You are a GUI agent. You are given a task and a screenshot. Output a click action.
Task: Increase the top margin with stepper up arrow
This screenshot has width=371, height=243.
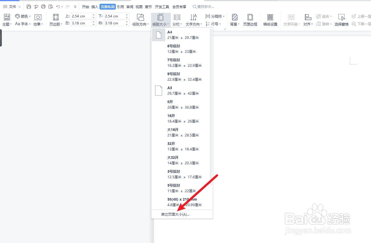(x=94, y=15)
